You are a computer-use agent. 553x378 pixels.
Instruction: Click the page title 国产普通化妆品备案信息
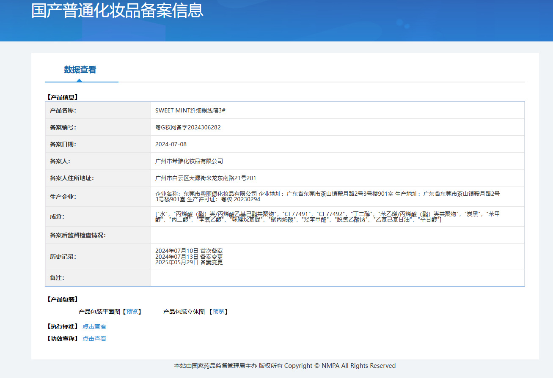[117, 11]
